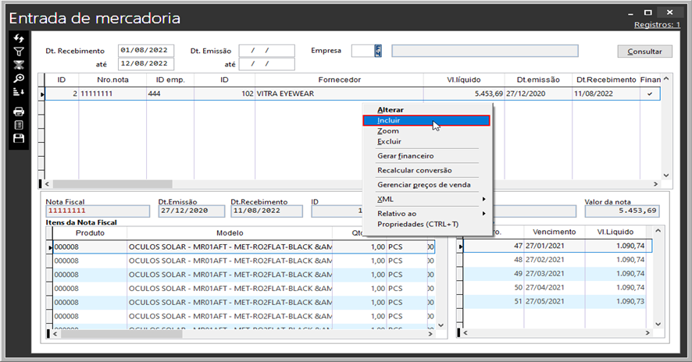
Task: Click the clear filter icon in sidebar
Action: [19, 65]
